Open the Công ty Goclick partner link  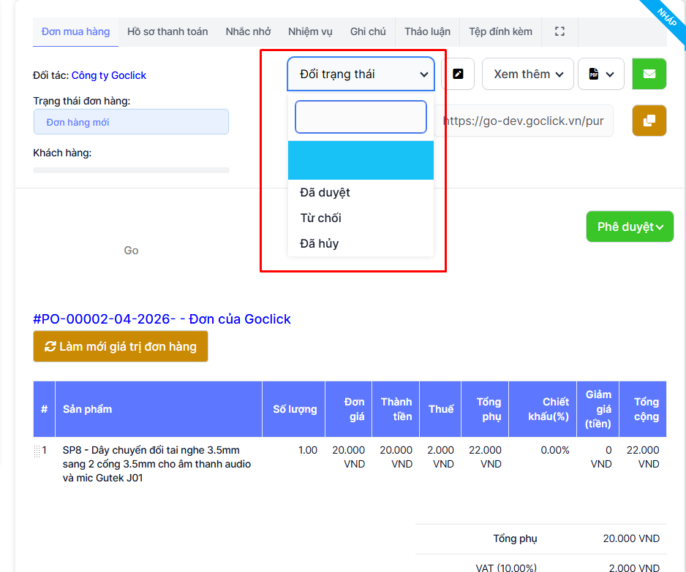point(109,75)
